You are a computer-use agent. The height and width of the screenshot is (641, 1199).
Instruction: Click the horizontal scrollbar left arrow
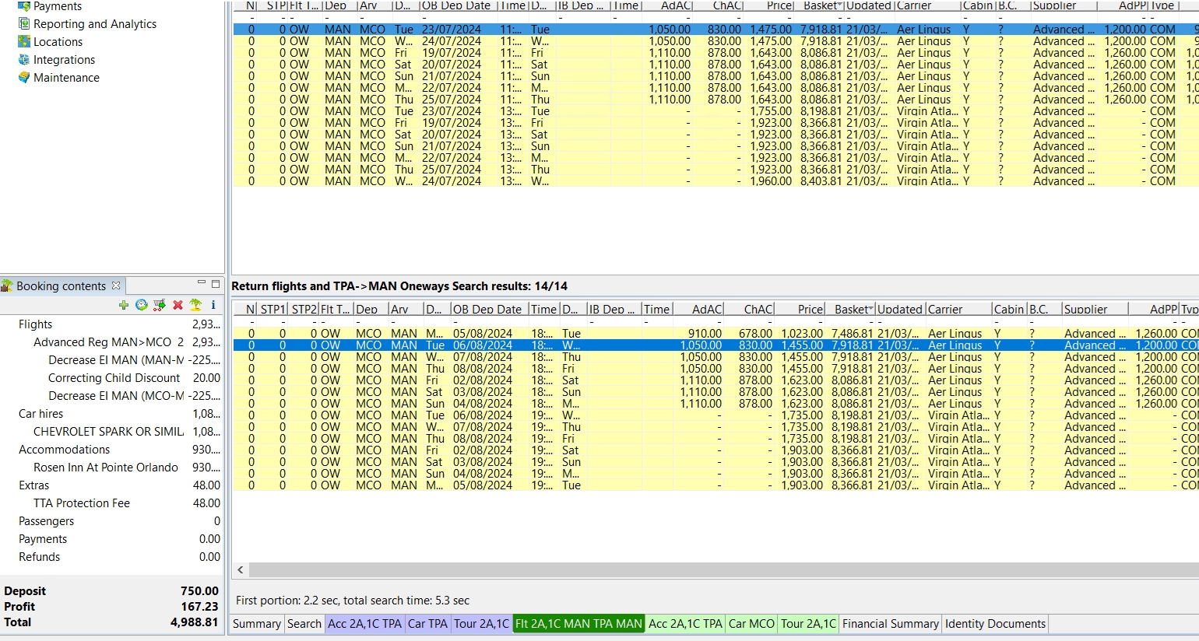pyautogui.click(x=241, y=570)
